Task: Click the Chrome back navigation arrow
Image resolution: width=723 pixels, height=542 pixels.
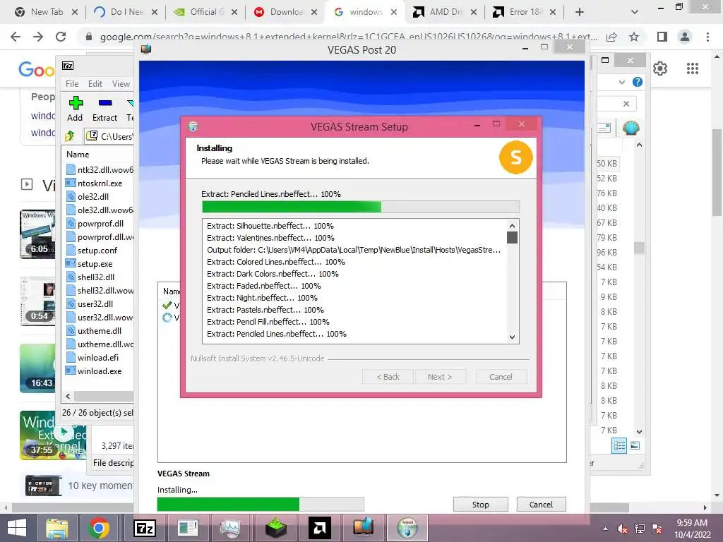Action: pyautogui.click(x=16, y=37)
